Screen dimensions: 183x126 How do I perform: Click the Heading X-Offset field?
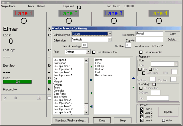(156, 92)
